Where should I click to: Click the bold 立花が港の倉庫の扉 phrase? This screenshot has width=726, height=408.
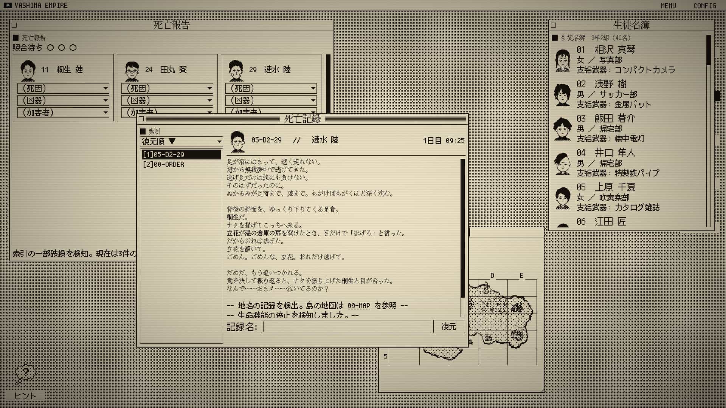click(254, 233)
